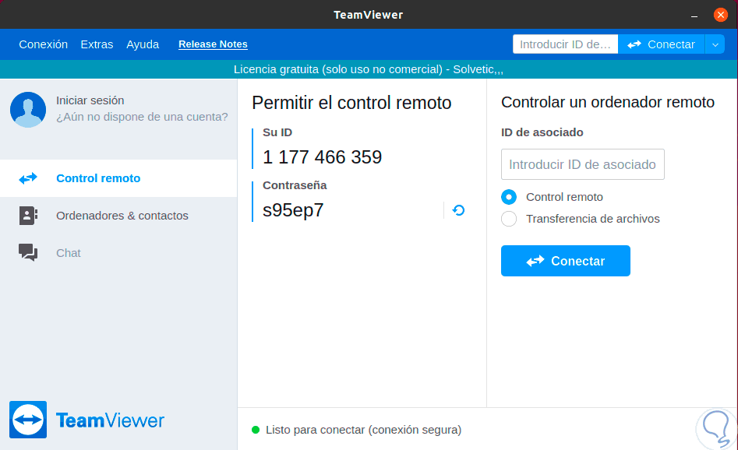Image resolution: width=738 pixels, height=450 pixels.
Task: Click the TeamViewer logo at the bottom left
Action: click(87, 420)
